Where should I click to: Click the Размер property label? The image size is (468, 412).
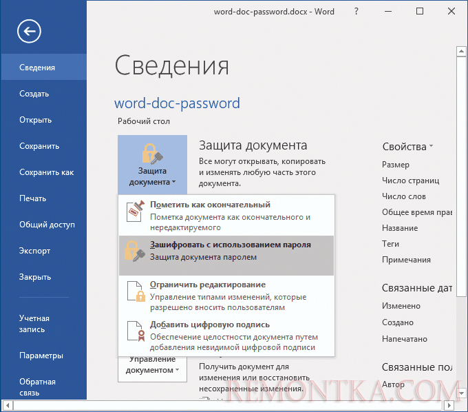396,165
